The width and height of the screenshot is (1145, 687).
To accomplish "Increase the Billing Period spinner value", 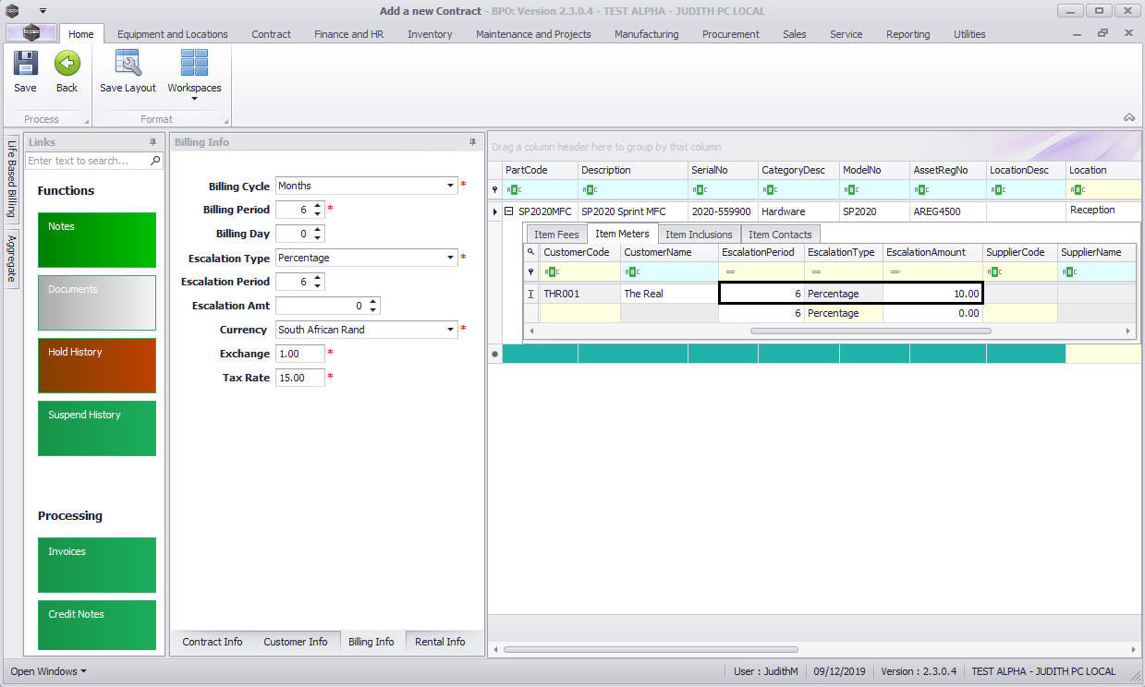I will [x=318, y=205].
